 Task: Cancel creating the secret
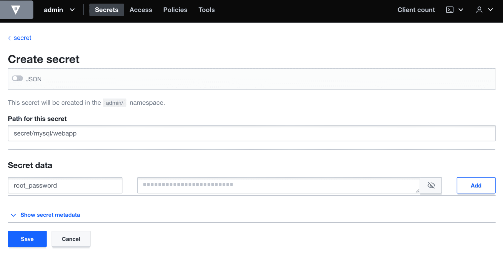(71, 239)
